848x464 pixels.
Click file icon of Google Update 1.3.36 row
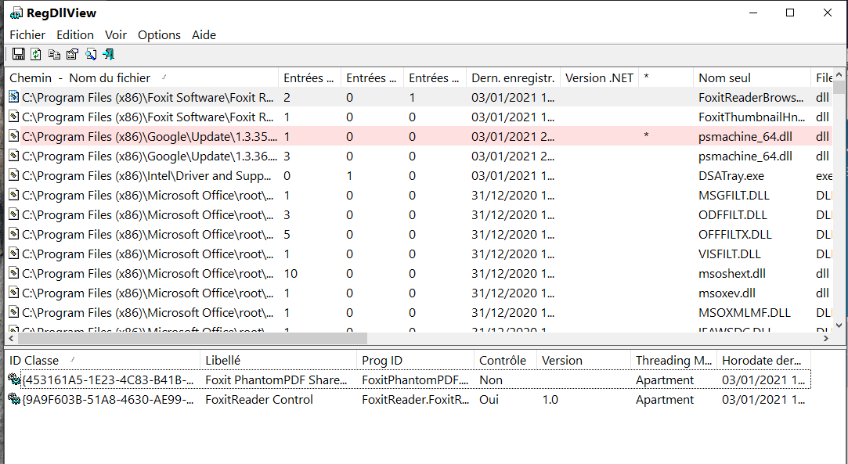[14, 156]
